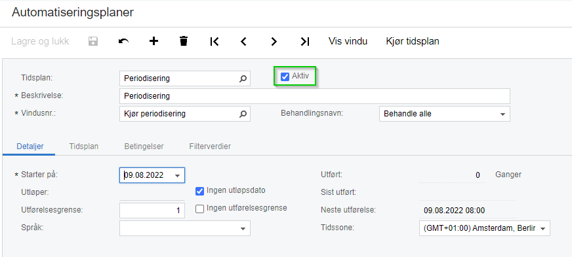Switch to the Detaljer tab
The width and height of the screenshot is (572, 257).
[x=30, y=146]
